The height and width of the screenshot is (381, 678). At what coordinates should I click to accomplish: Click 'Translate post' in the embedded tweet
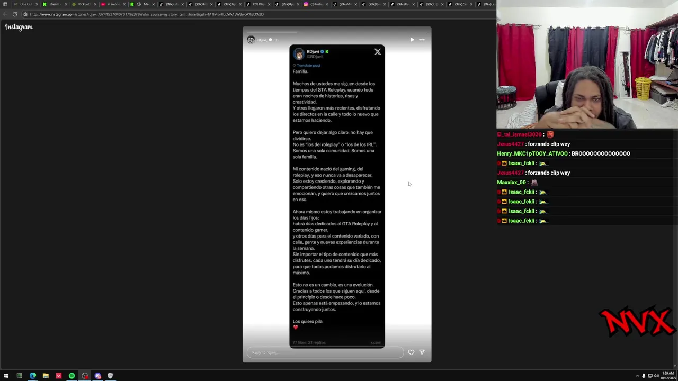pos(308,66)
